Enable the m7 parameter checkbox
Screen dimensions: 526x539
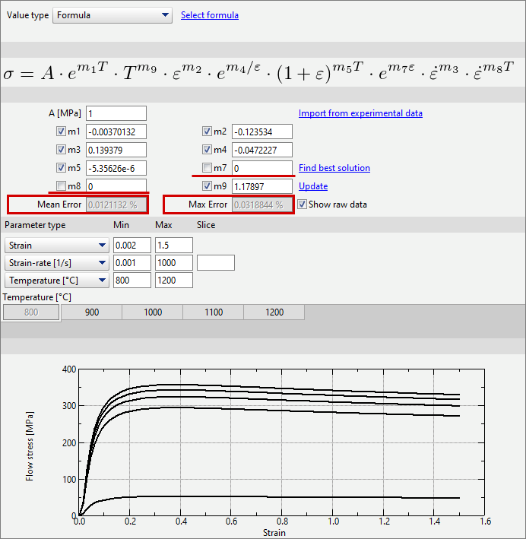(x=208, y=168)
